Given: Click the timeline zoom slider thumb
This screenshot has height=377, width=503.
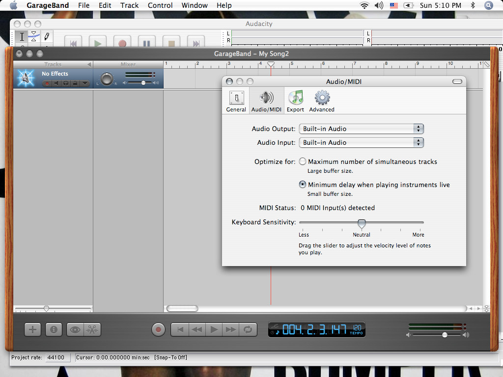Looking at the screenshot, I should [x=47, y=308].
